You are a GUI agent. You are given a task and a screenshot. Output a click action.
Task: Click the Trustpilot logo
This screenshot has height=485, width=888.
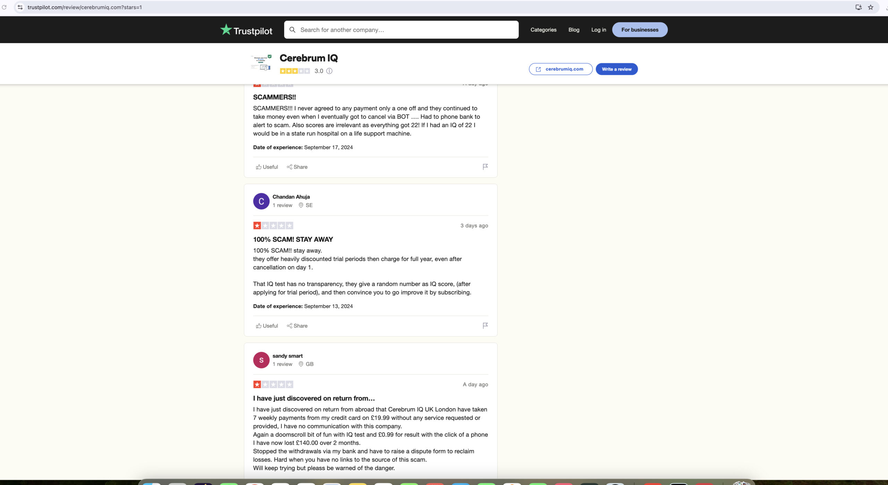(x=246, y=30)
